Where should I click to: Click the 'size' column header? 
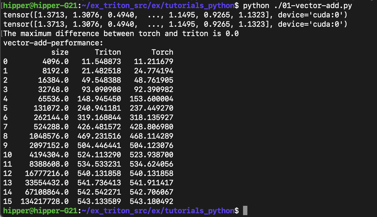tap(60, 52)
